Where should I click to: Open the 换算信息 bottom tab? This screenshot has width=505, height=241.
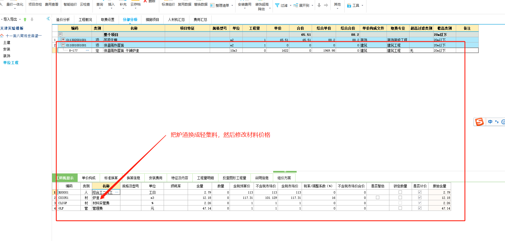click(133, 178)
